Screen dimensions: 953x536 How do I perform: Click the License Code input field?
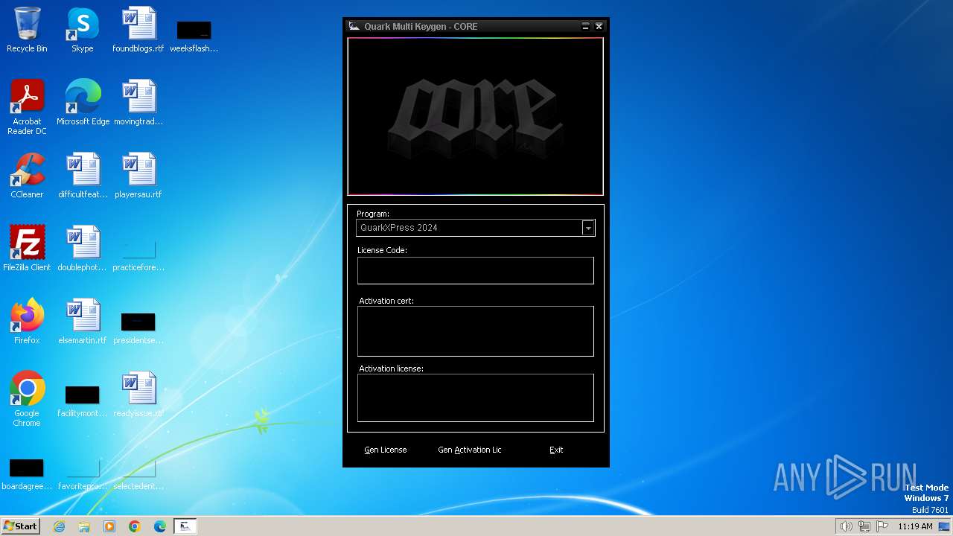[475, 271]
